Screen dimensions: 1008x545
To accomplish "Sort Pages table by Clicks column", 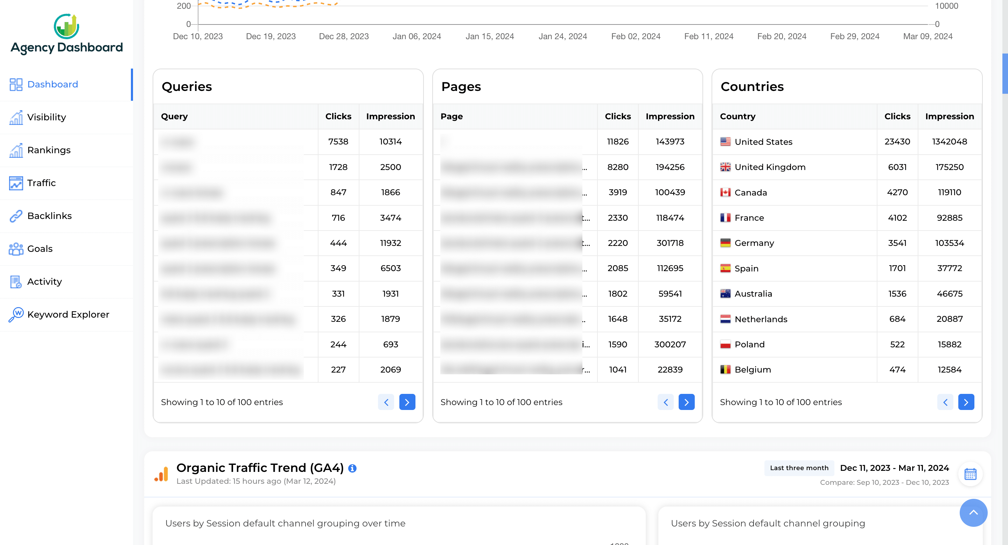I will click(617, 116).
